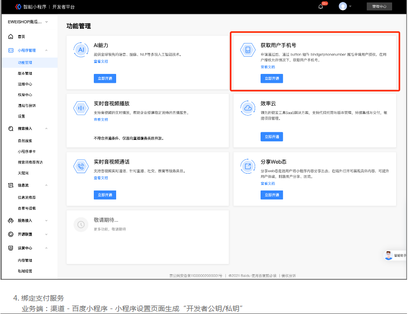
Task: Open the user avatar menu
Action: coord(342,6)
